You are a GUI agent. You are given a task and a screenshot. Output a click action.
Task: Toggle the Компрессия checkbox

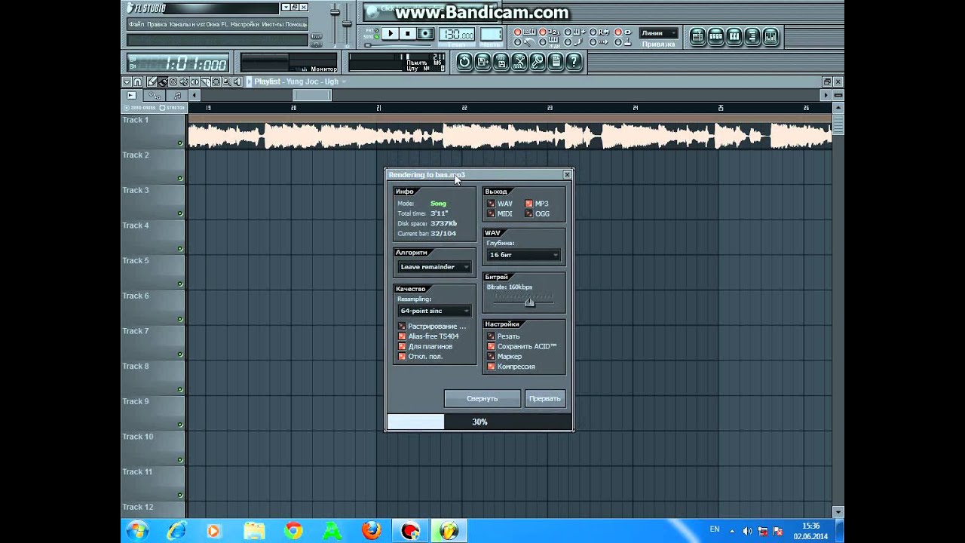(491, 367)
